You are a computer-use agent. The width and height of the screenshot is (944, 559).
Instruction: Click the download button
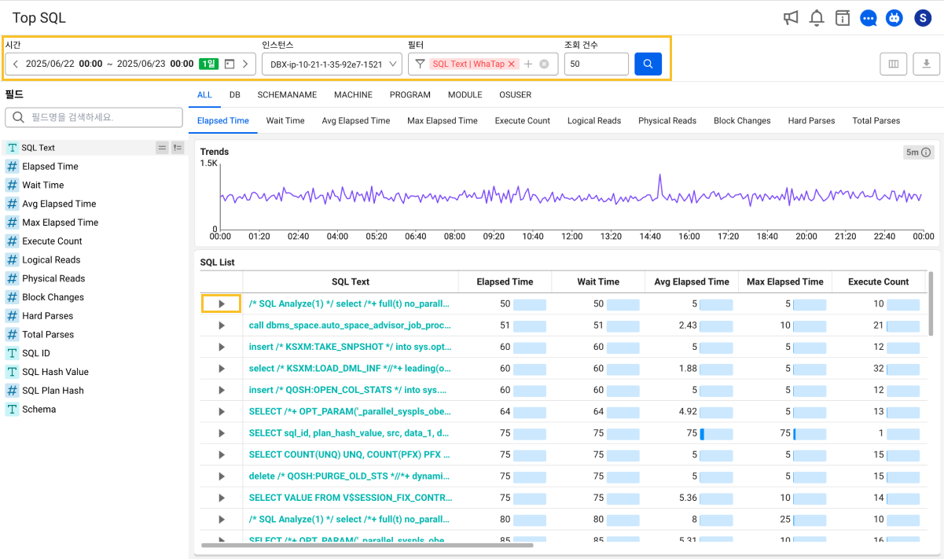point(927,64)
